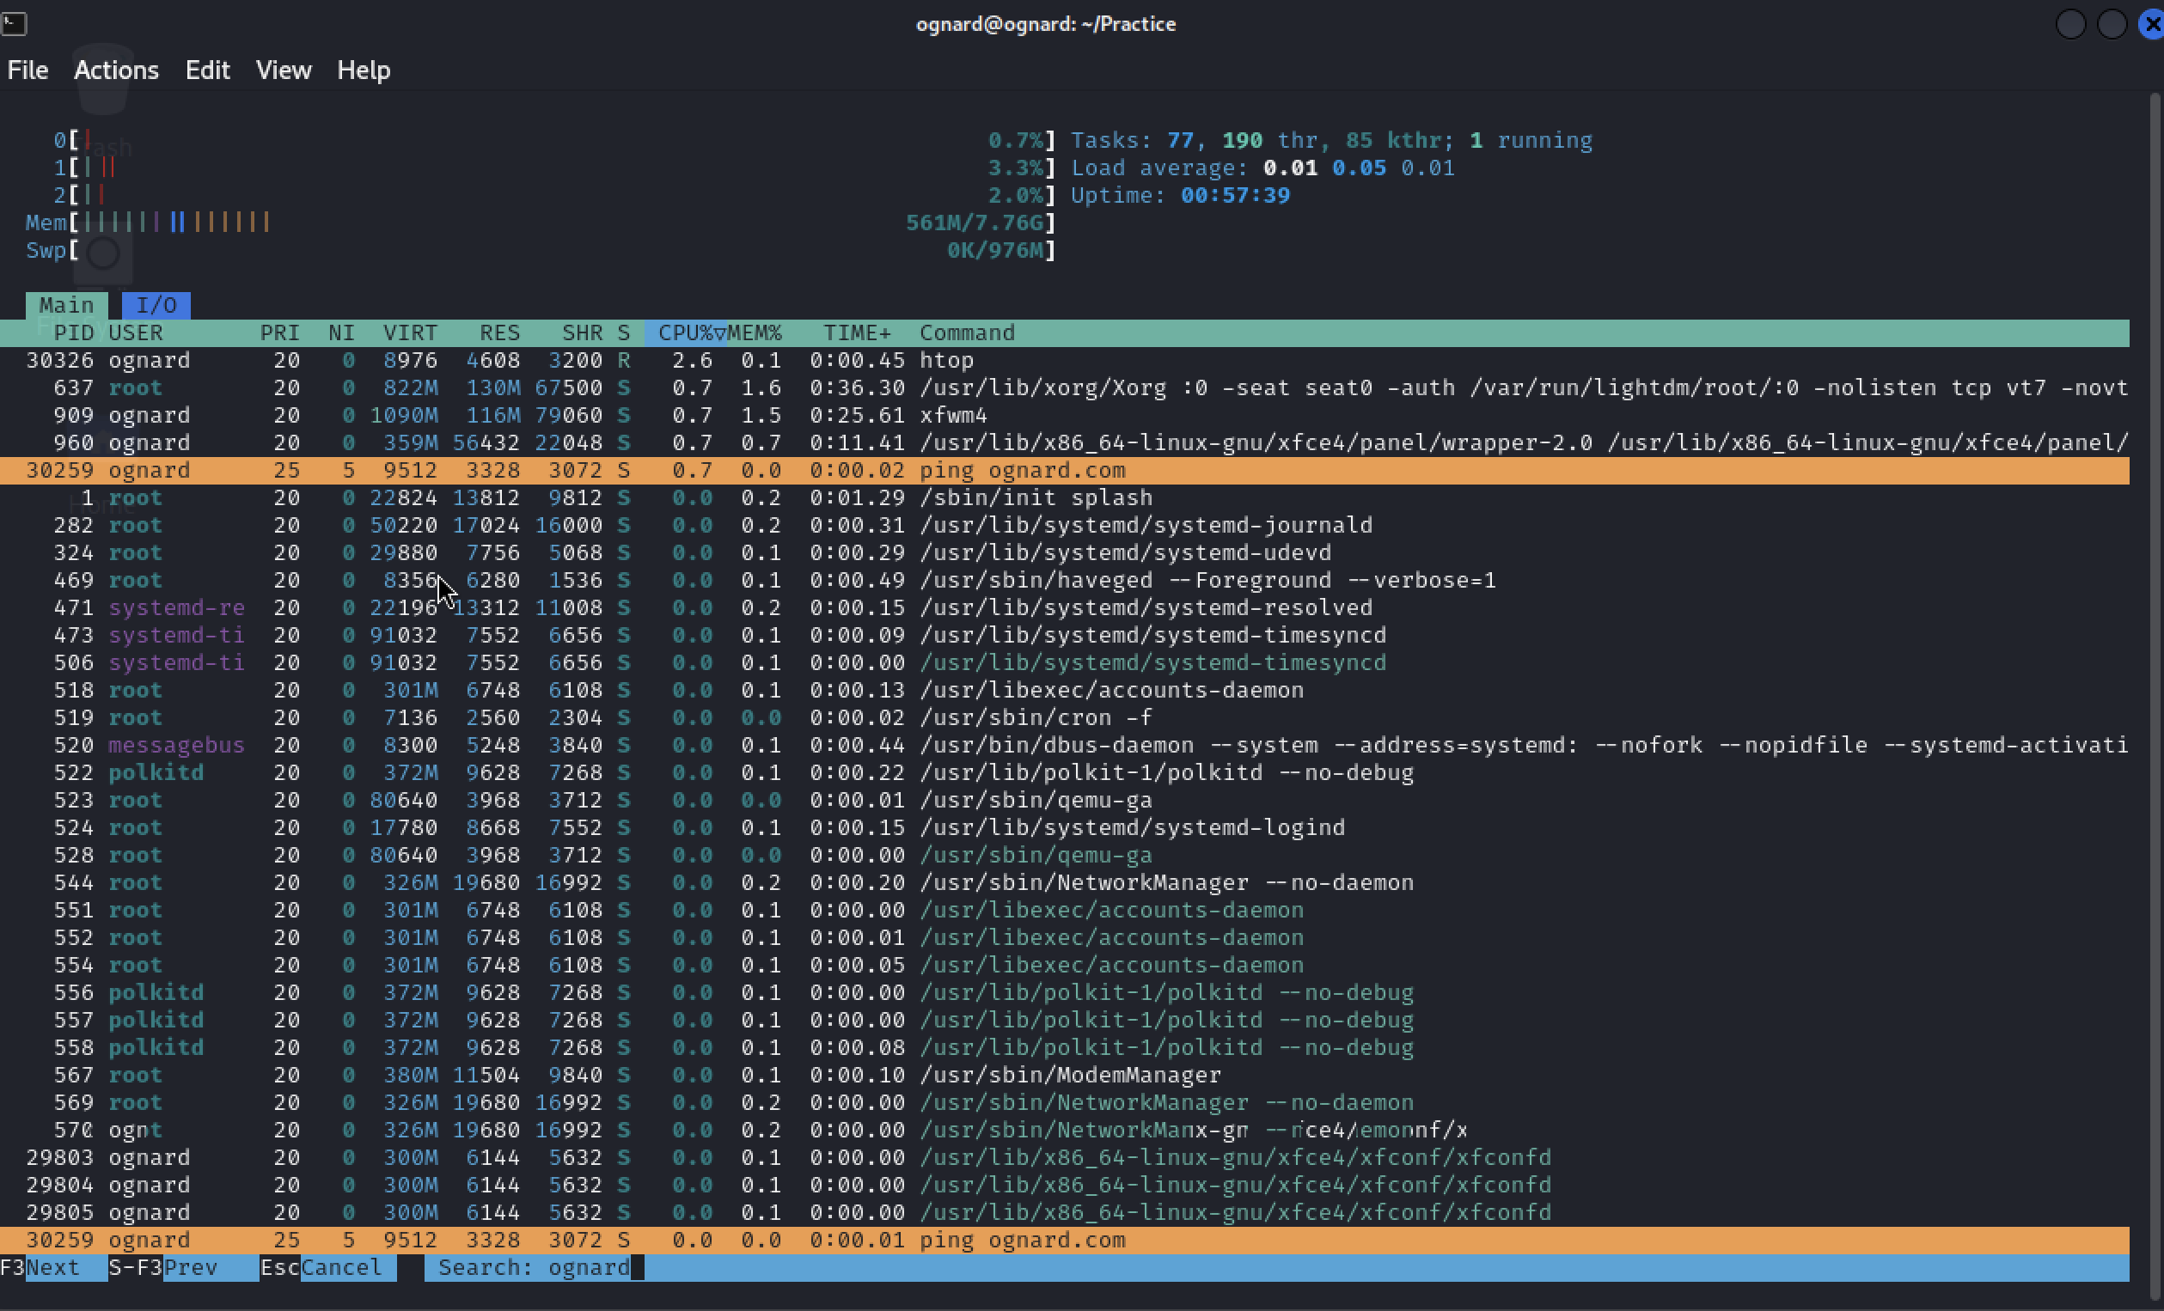
Task: Select the qemu-ga row PID 523
Action: point(1065,800)
